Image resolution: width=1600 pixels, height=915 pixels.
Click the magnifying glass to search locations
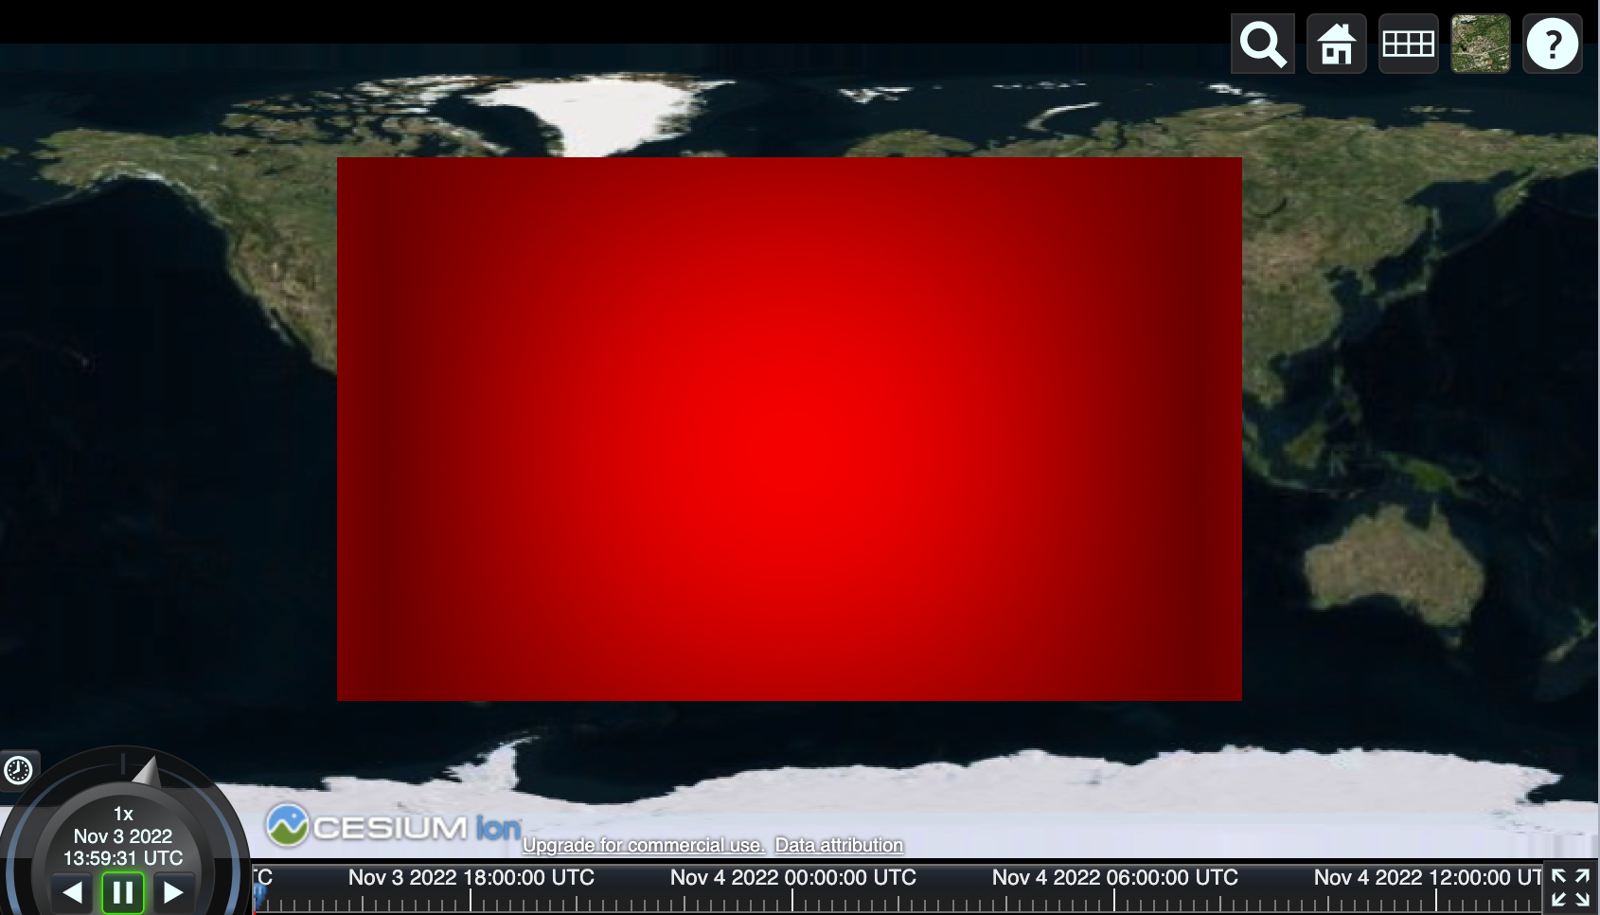pos(1262,43)
